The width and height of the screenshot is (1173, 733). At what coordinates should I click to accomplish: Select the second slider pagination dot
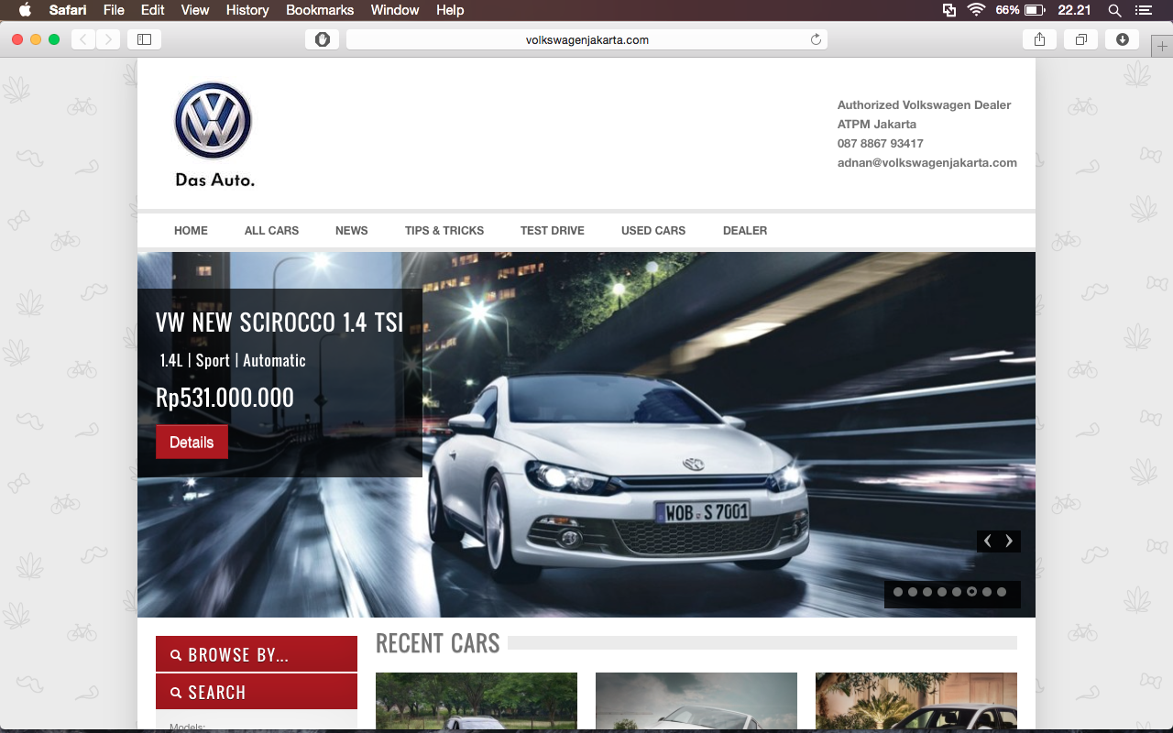913,592
